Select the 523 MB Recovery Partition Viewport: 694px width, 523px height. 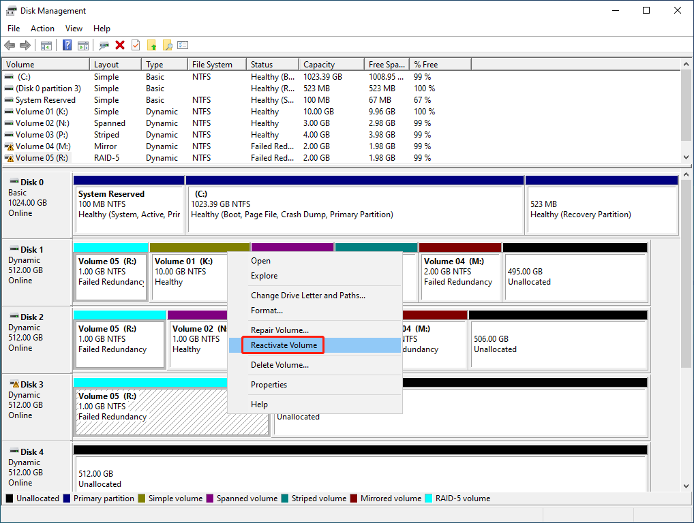(x=602, y=205)
